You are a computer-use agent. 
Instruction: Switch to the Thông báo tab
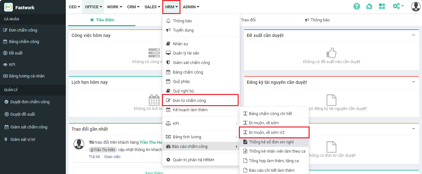317,20
